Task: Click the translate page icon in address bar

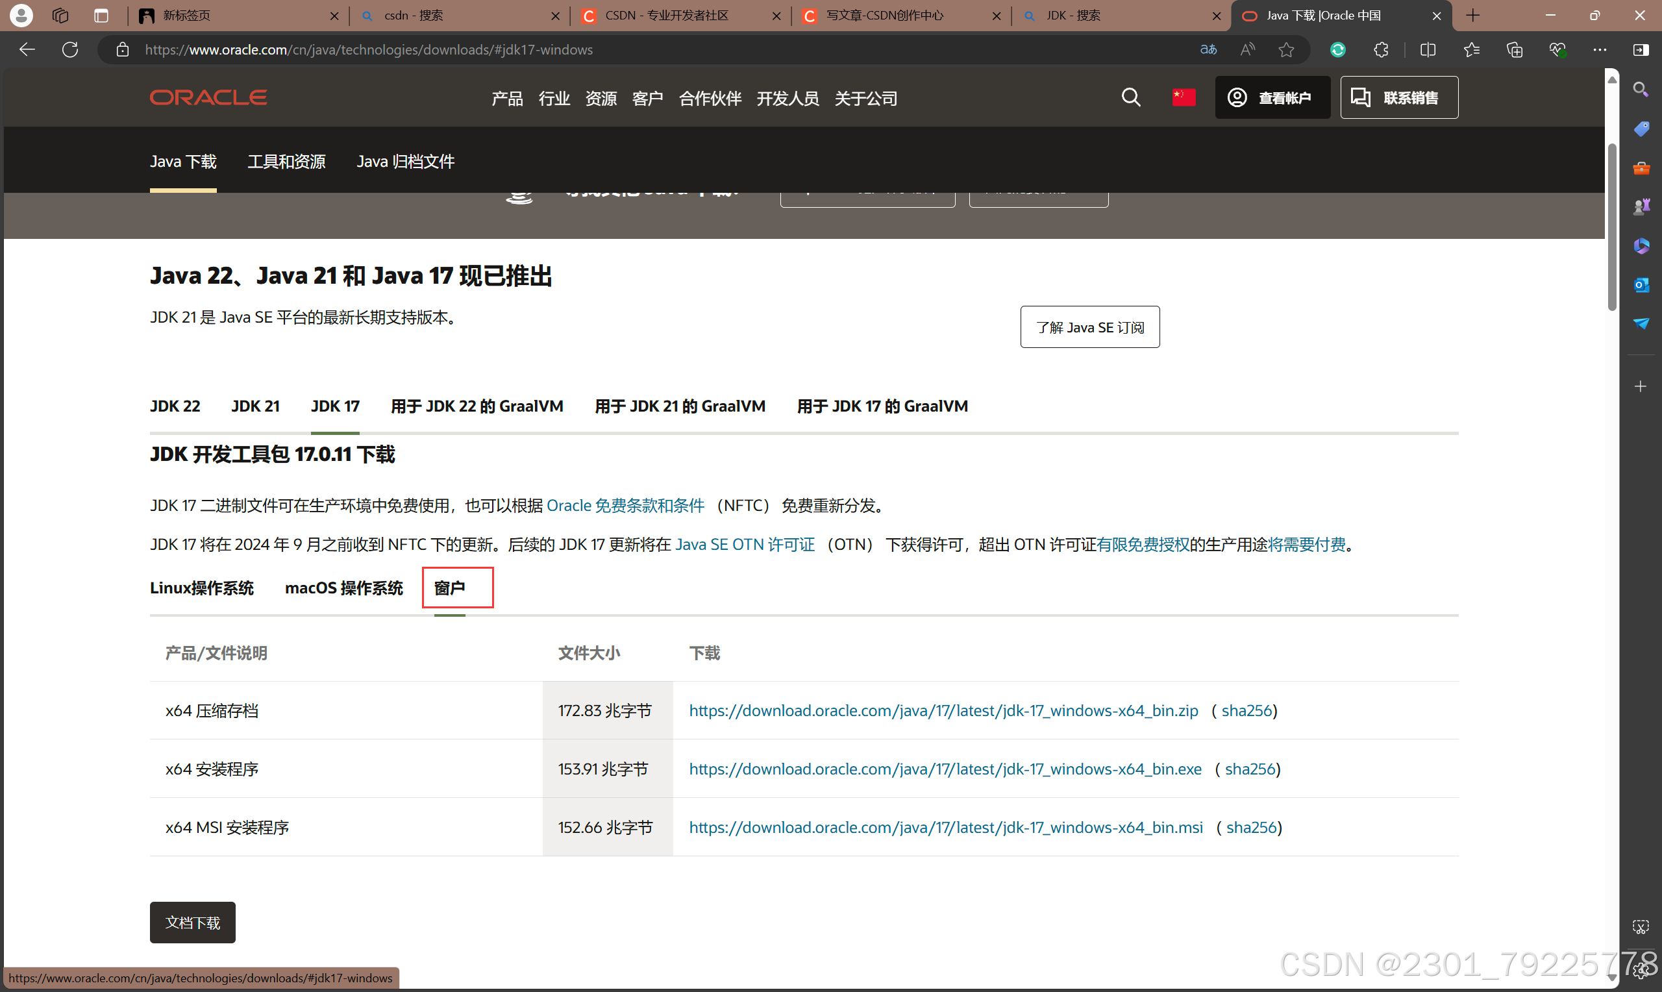Action: (x=1208, y=49)
